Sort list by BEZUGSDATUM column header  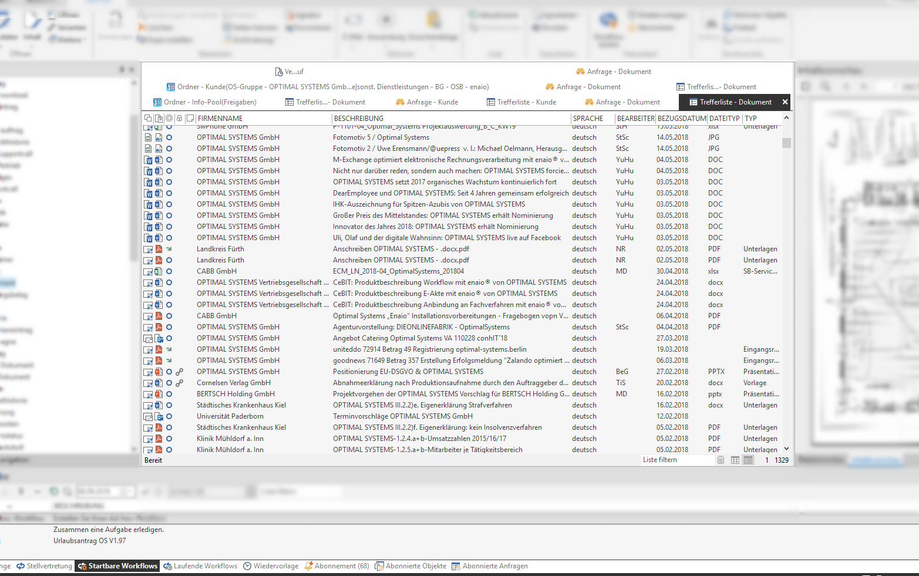point(681,119)
